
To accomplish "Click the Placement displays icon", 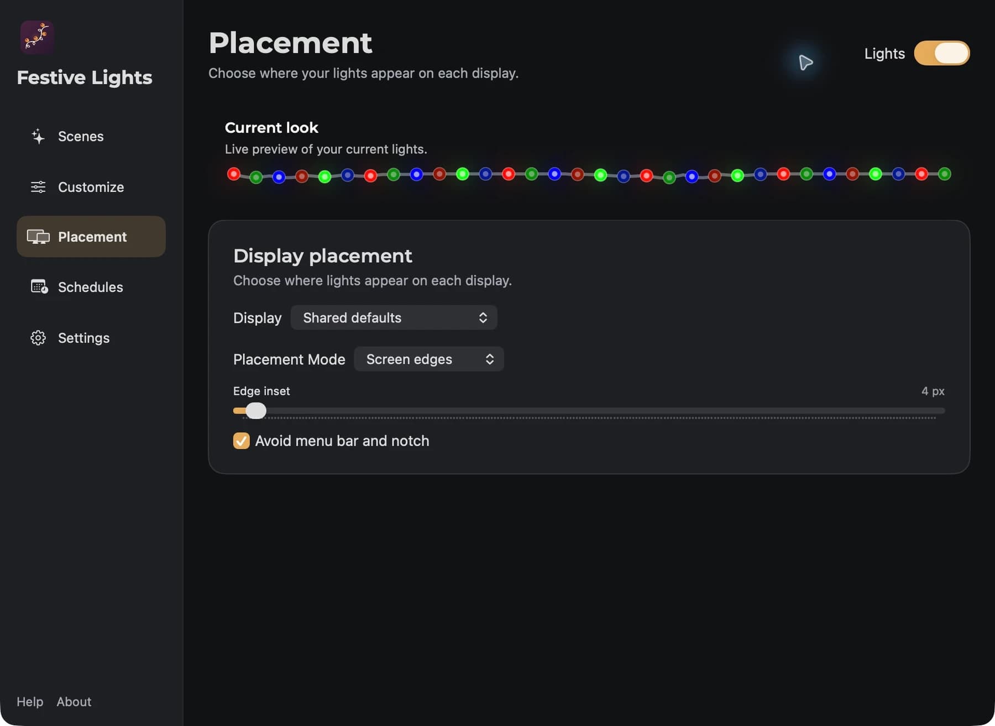I will coord(38,237).
